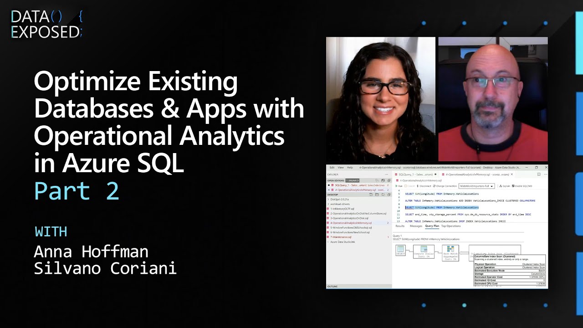
Task: Select SQLQuery_1 row in Open Editors list
Action: 359,185
